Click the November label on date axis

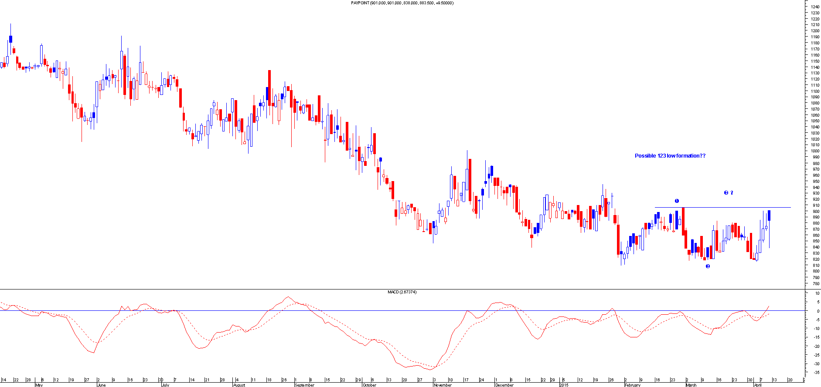(x=443, y=385)
